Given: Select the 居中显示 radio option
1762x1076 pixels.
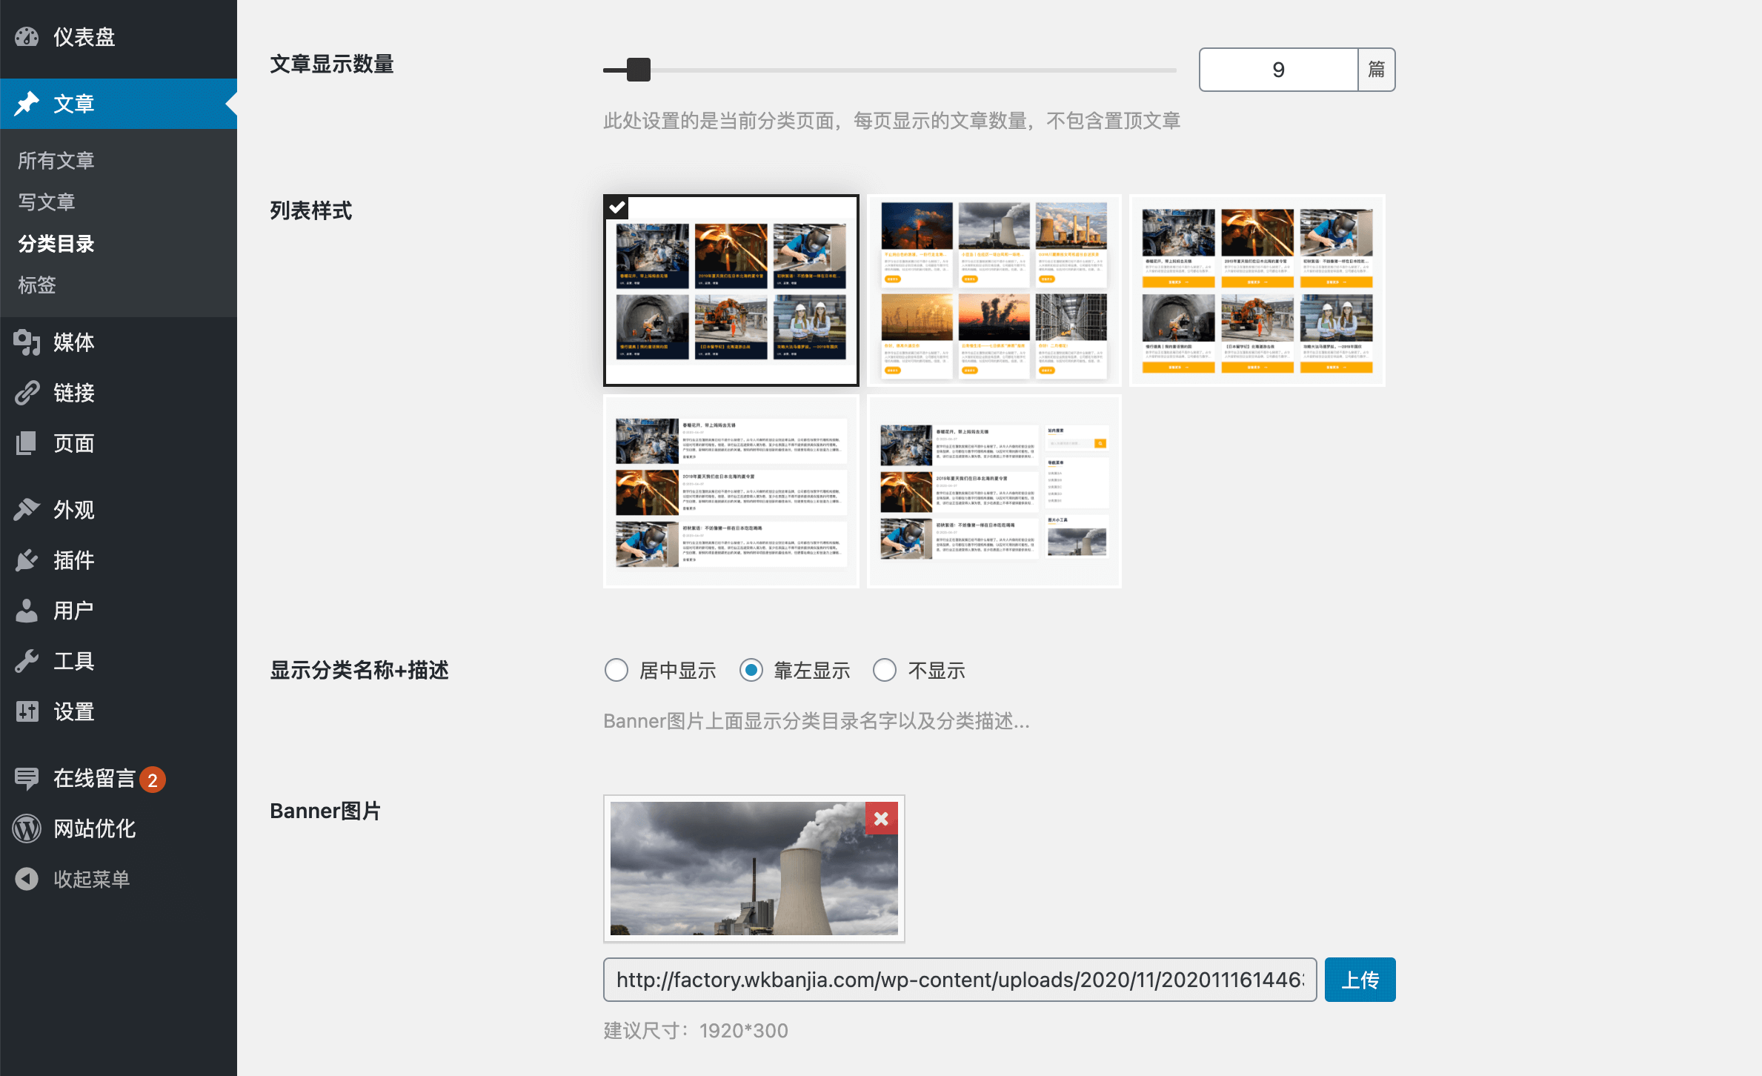Looking at the screenshot, I should (616, 671).
